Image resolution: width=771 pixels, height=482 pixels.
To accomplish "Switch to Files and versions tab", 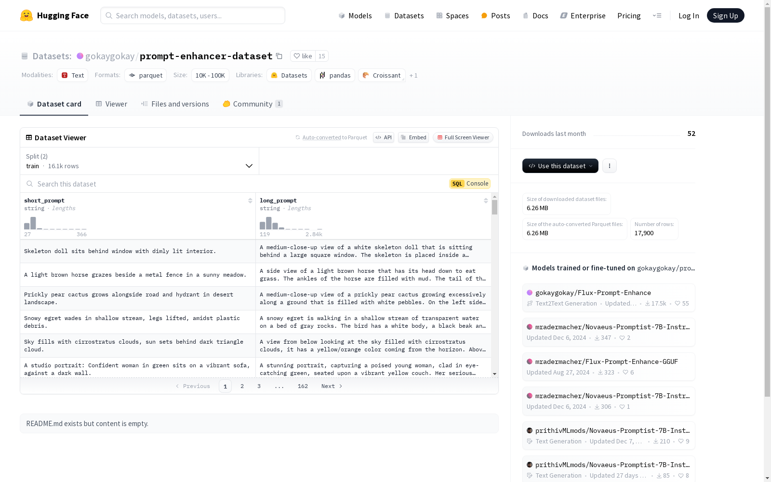I will point(175,104).
